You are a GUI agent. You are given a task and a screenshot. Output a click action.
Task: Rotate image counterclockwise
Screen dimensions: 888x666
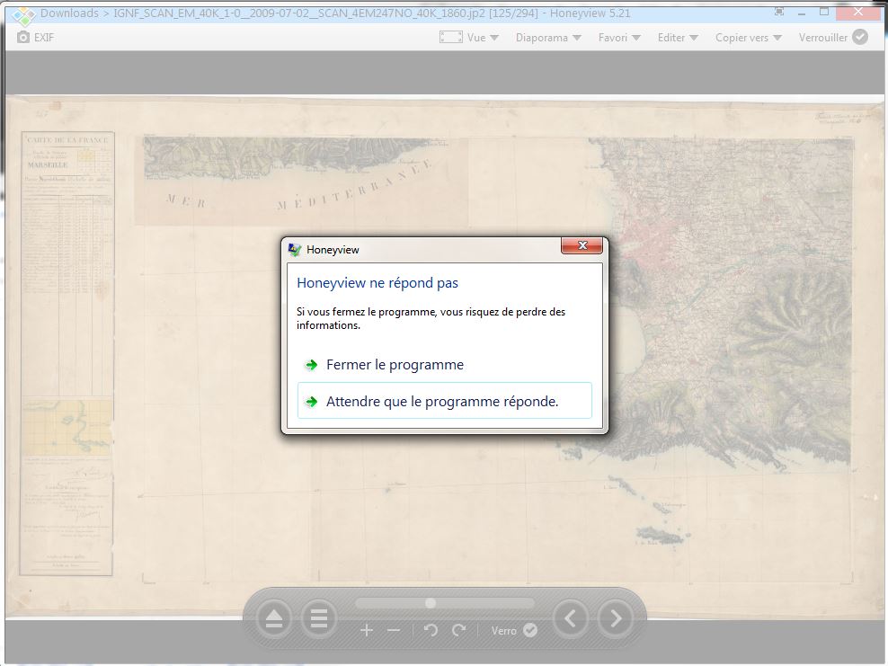[x=431, y=630]
